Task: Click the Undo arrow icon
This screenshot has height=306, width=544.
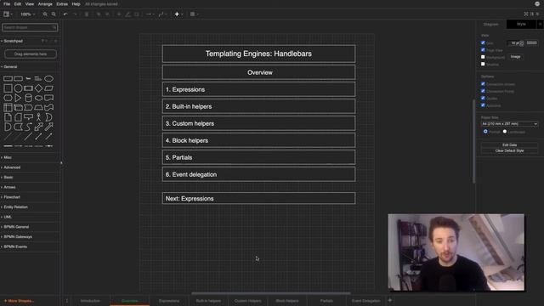Action: tap(65, 14)
